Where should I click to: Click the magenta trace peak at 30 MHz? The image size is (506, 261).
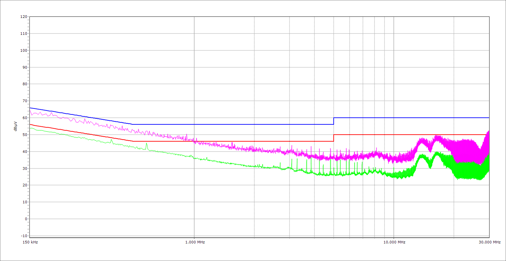point(488,131)
